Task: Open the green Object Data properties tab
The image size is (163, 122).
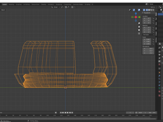Action: point(160,88)
